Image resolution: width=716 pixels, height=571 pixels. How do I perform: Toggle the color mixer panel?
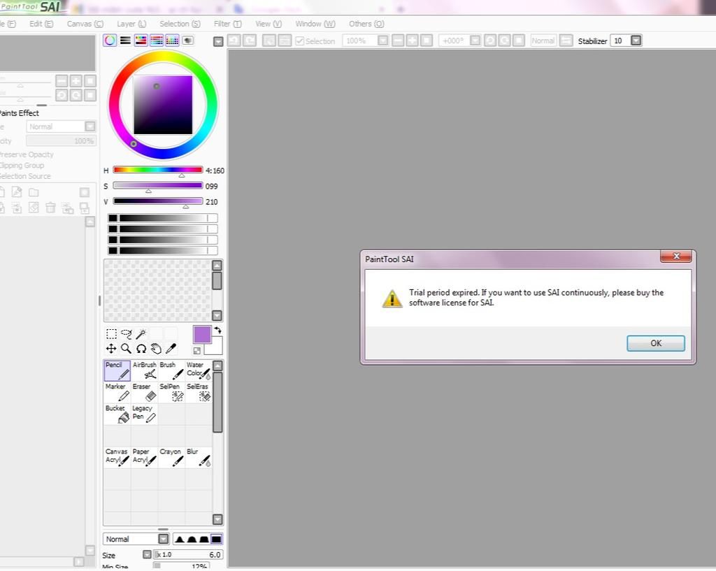(x=156, y=41)
